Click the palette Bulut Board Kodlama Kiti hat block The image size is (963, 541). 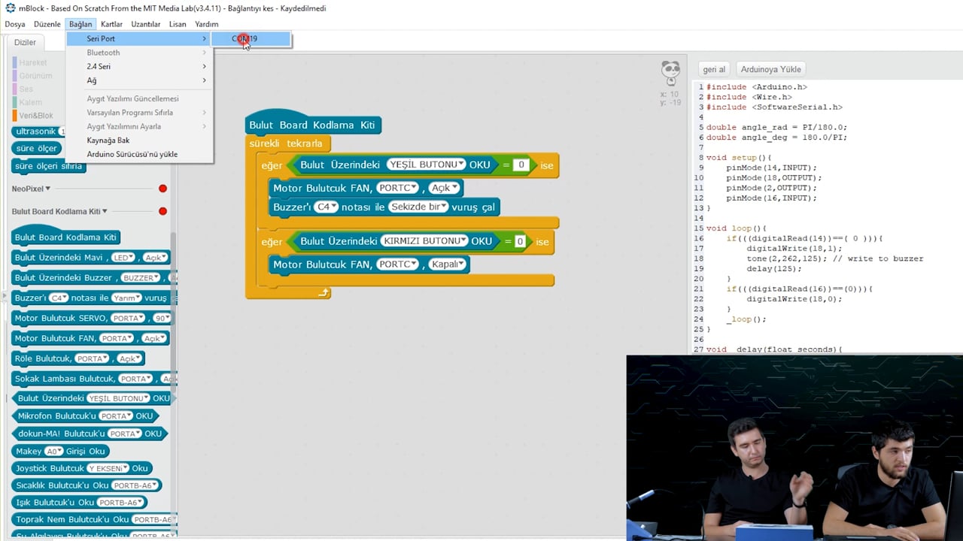[66, 235]
